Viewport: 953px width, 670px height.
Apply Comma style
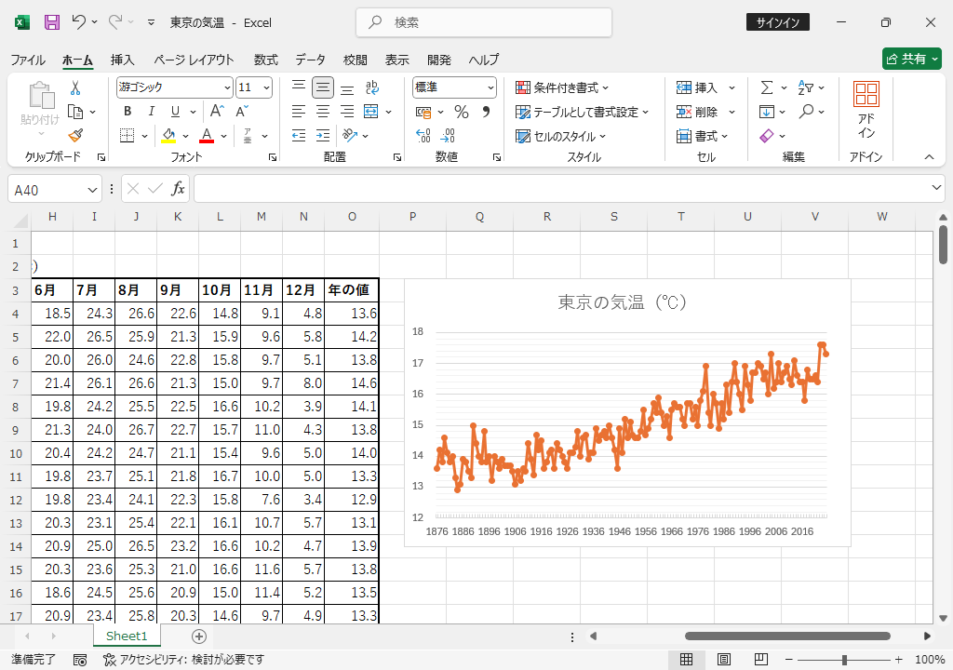coord(486,112)
